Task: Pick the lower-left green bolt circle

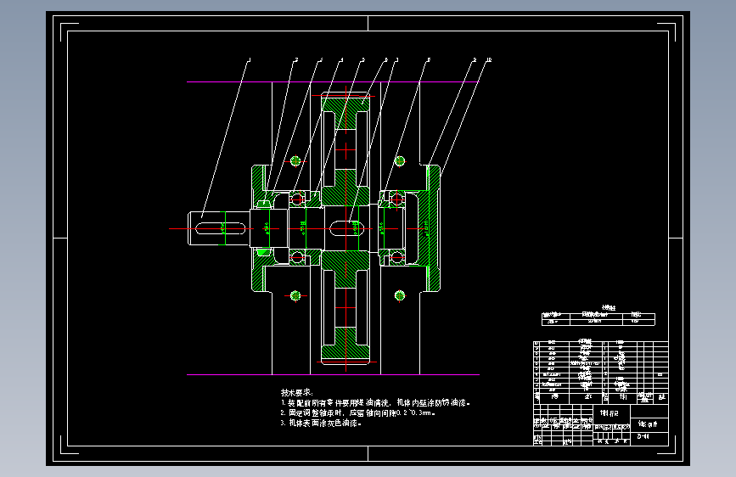Action: click(x=295, y=295)
